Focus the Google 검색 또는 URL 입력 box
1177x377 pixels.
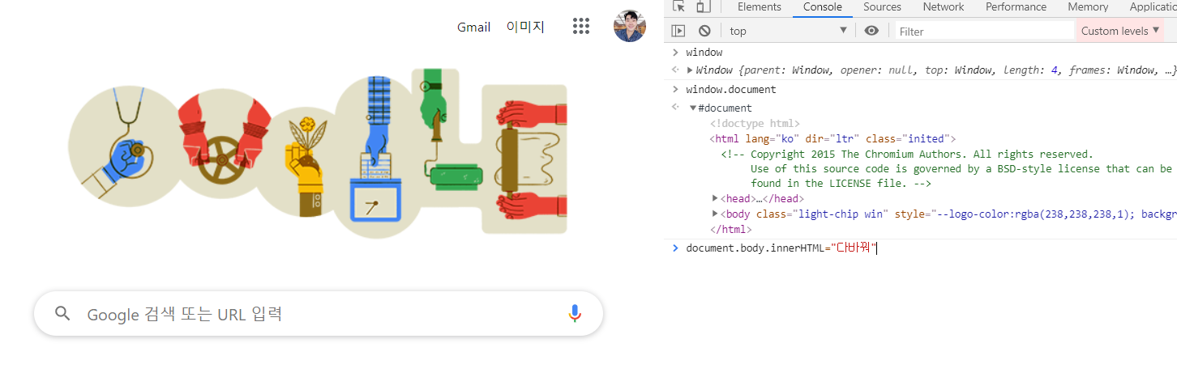click(x=319, y=314)
